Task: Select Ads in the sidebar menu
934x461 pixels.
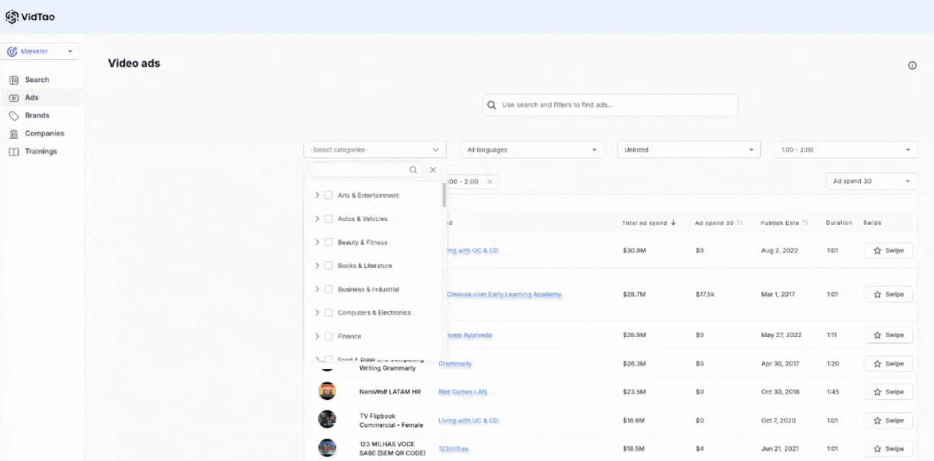Action: click(x=32, y=98)
